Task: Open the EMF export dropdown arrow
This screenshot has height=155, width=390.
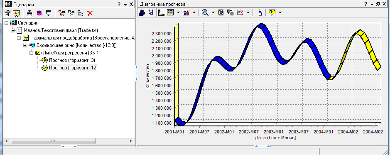Action: pos(280,12)
